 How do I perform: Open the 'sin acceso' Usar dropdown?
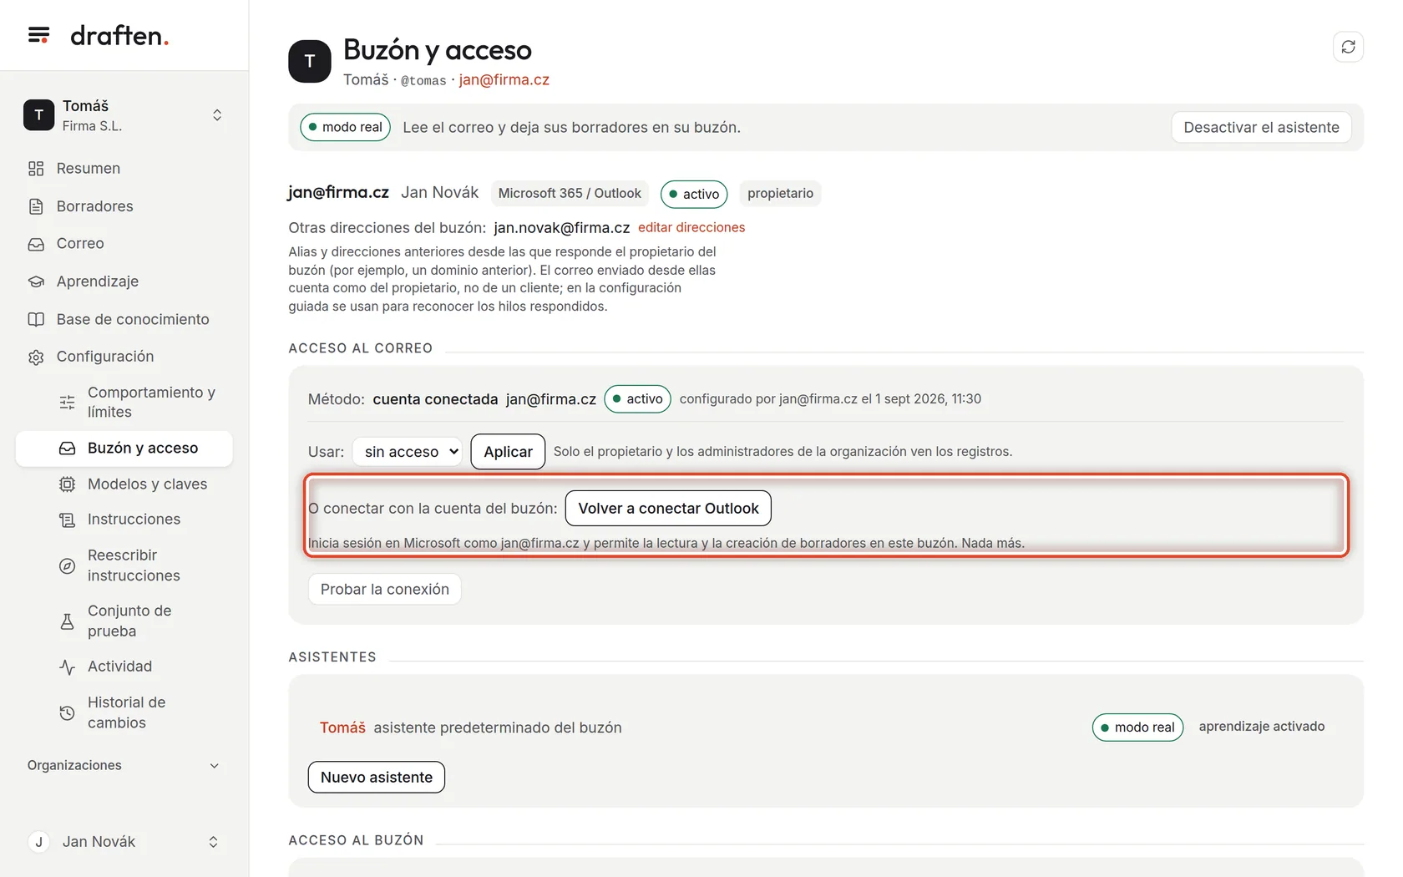point(408,452)
